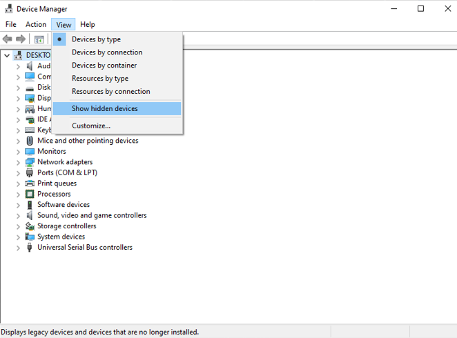Image resolution: width=457 pixels, height=338 pixels.
Task: Click the Back arrow toolbar icon
Action: coord(8,39)
